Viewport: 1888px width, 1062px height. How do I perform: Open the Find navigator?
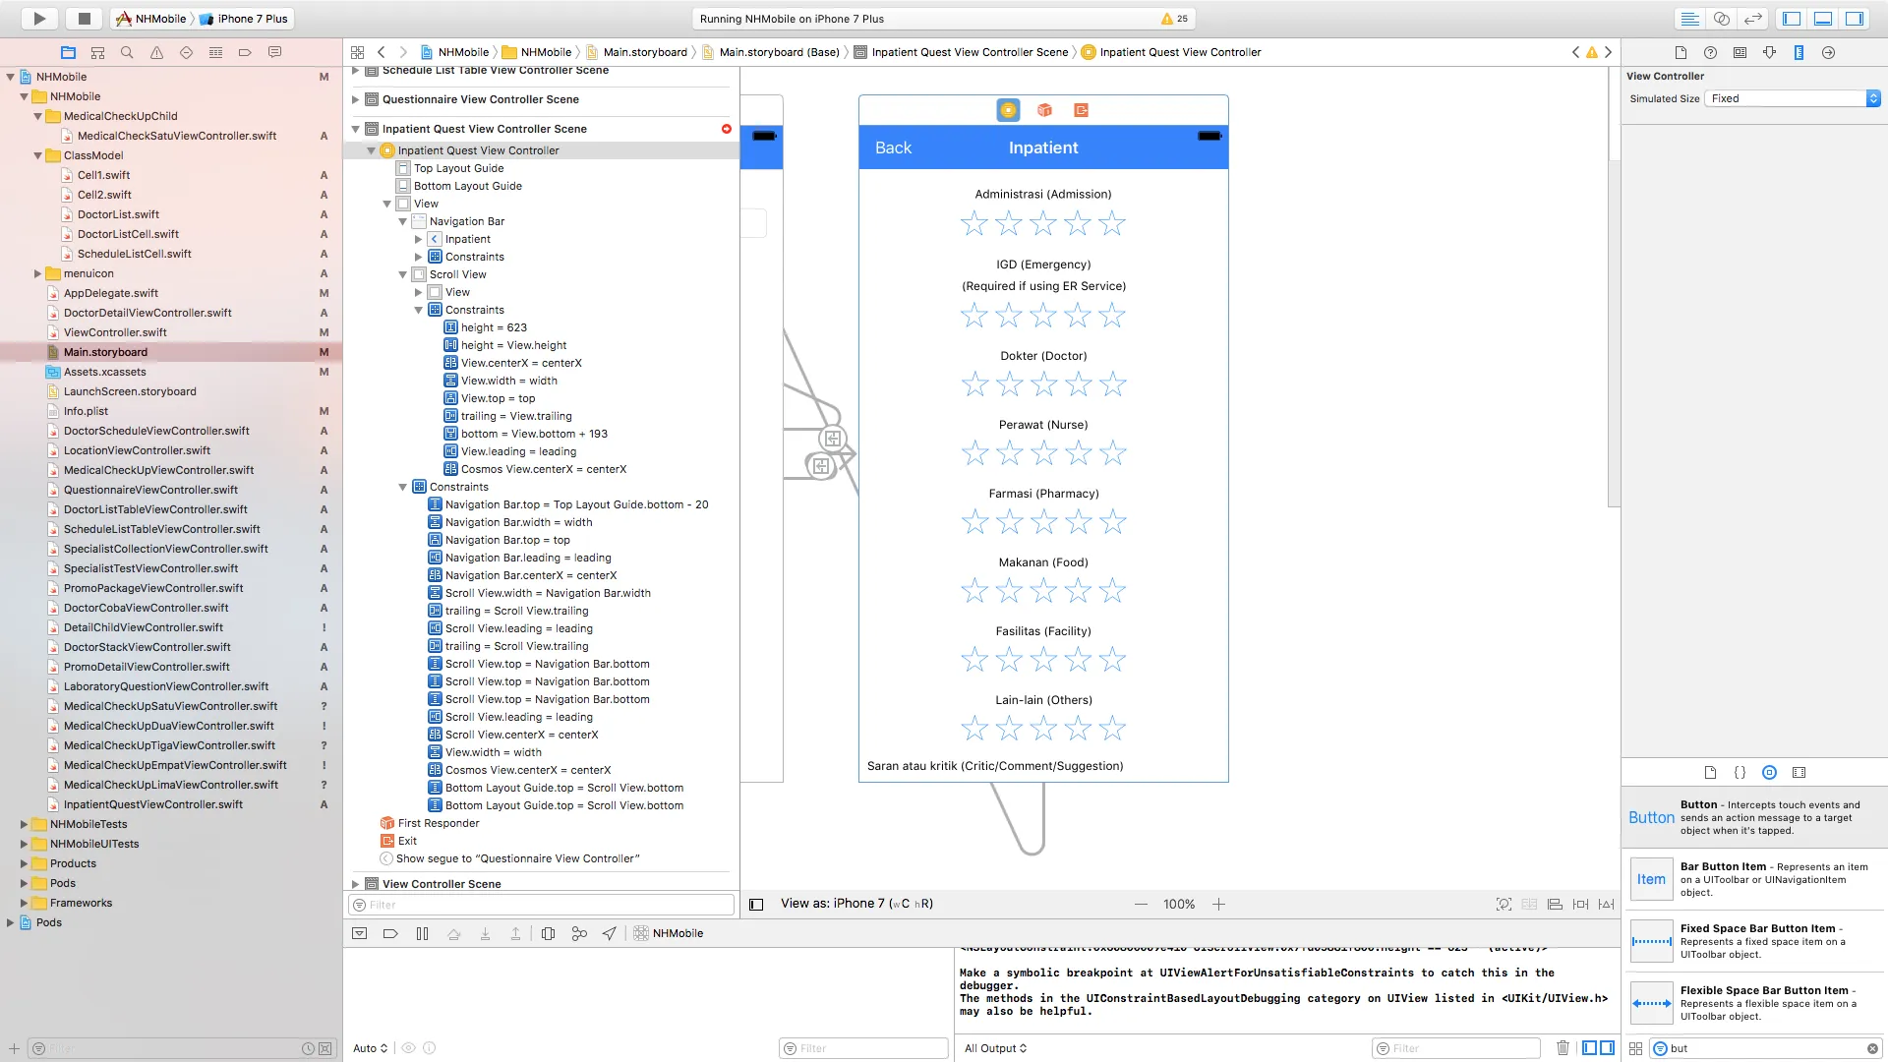(x=127, y=52)
